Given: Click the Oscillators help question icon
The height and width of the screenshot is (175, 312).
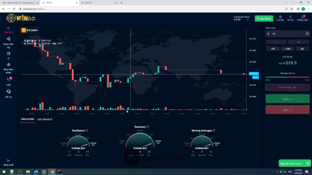Looking at the screenshot, I should click(87, 130).
